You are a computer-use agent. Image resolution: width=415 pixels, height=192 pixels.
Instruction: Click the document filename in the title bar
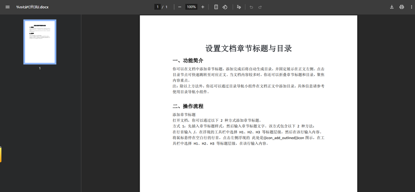[x=32, y=7]
